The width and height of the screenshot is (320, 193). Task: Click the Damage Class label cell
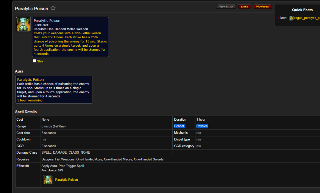pos(28,153)
